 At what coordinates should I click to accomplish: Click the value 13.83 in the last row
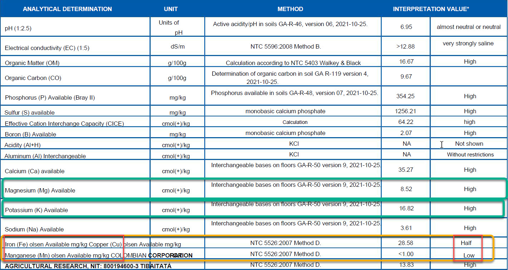pyautogui.click(x=406, y=265)
